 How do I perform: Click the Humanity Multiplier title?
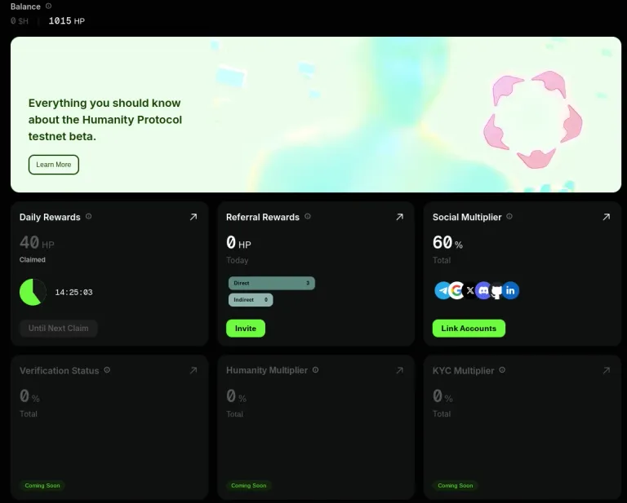pyautogui.click(x=267, y=370)
